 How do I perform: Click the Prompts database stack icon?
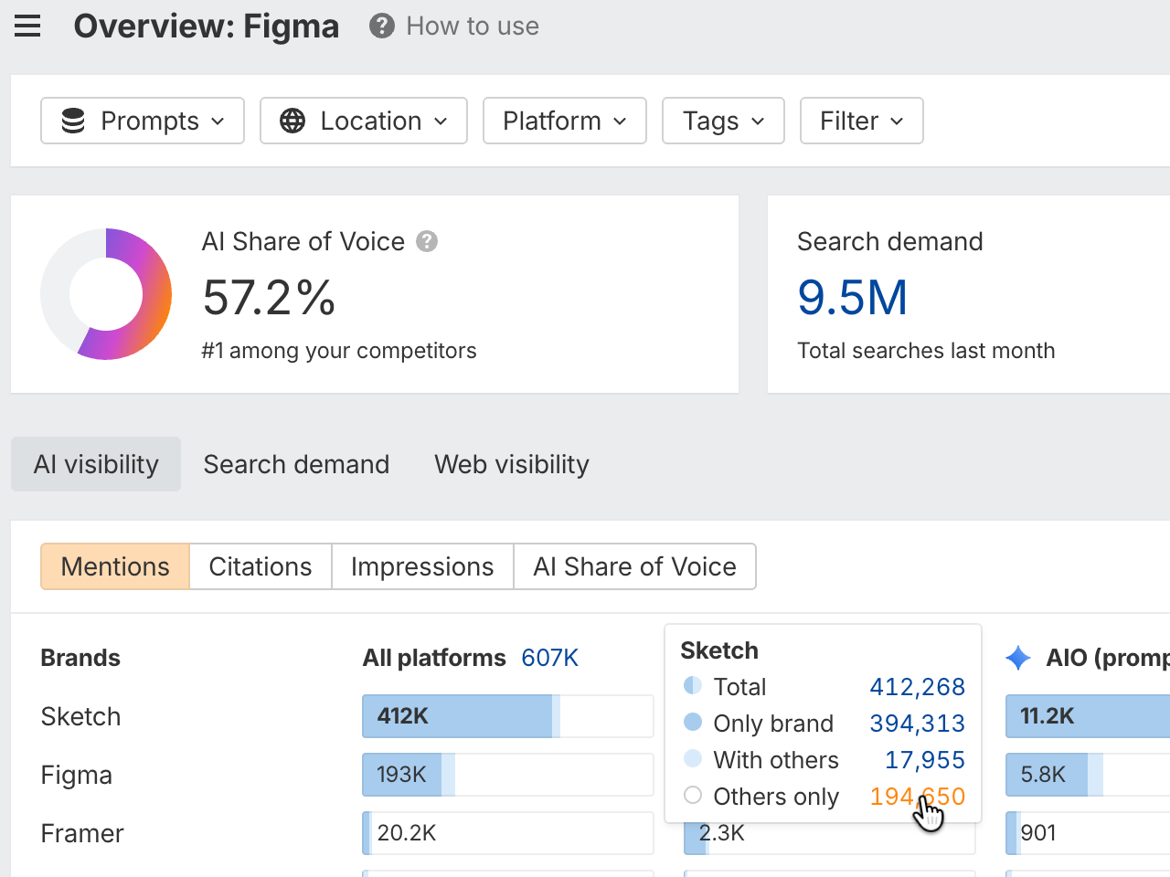click(x=73, y=121)
